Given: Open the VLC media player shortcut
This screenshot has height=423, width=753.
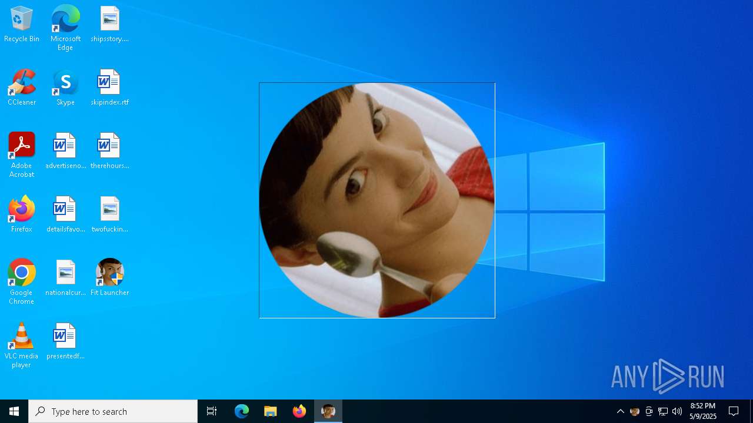Looking at the screenshot, I should click(22, 345).
